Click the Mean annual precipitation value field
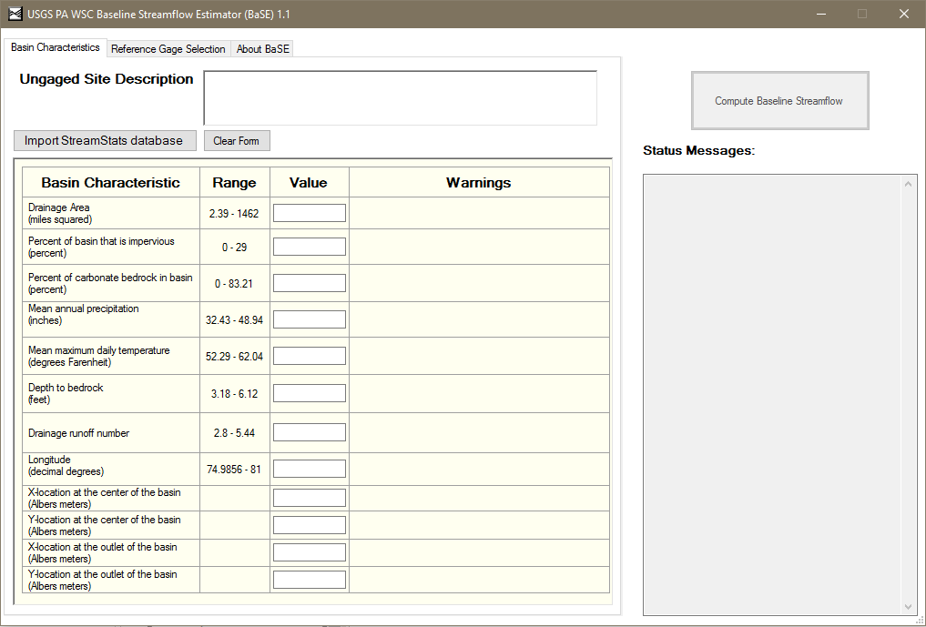926x627 pixels. pos(310,319)
